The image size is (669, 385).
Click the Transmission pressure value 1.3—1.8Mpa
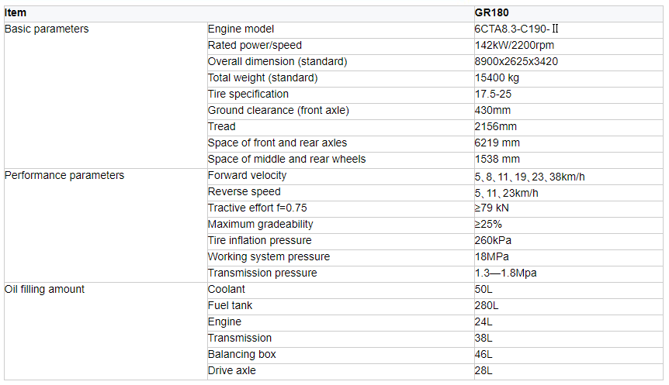[x=505, y=273]
